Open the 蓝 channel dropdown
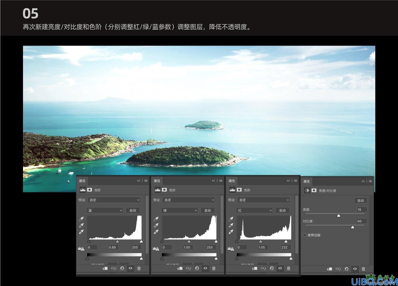The image size is (398, 286). pos(105,211)
